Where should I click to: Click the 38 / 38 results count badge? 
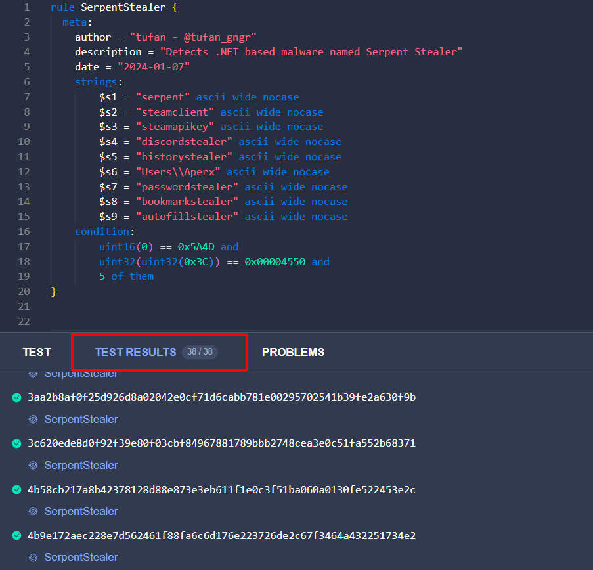tap(200, 352)
